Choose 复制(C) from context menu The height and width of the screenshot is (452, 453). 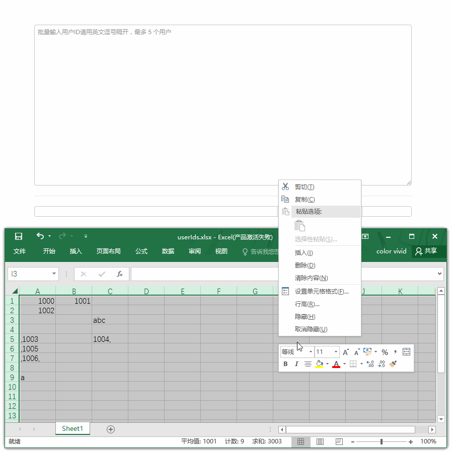(x=320, y=200)
